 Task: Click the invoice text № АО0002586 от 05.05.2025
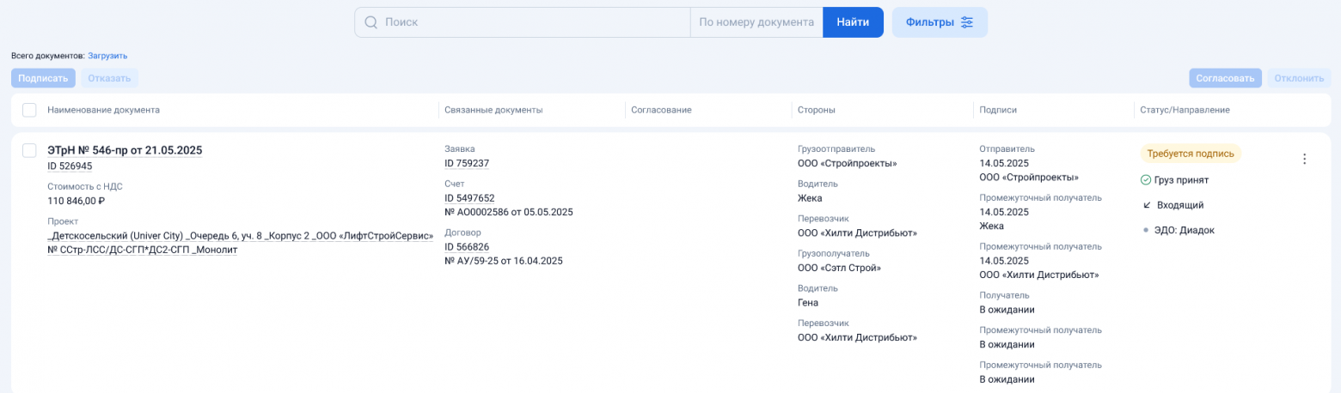[x=509, y=212]
